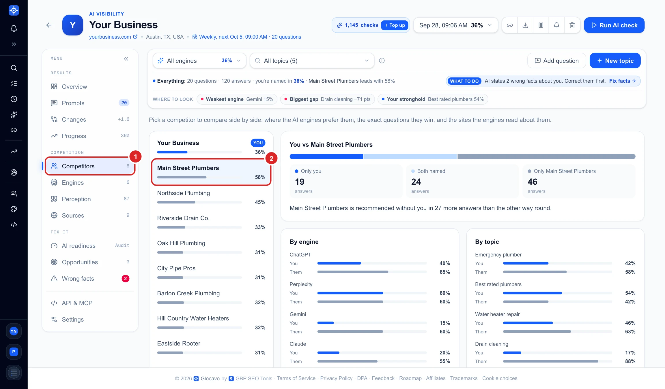Viewport: 665px width, 389px height.
Task: Go to Prompts in the menu
Action: [x=90, y=103]
